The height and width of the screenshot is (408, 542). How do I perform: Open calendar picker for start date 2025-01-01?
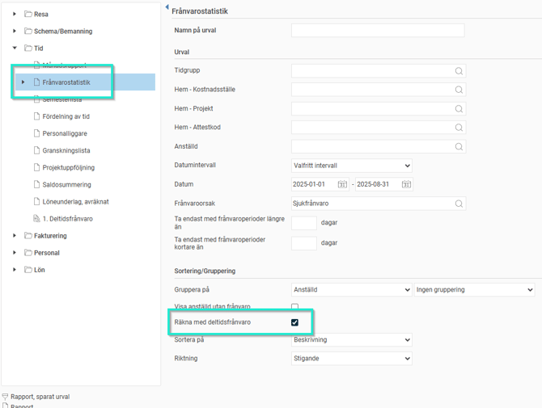tap(342, 184)
